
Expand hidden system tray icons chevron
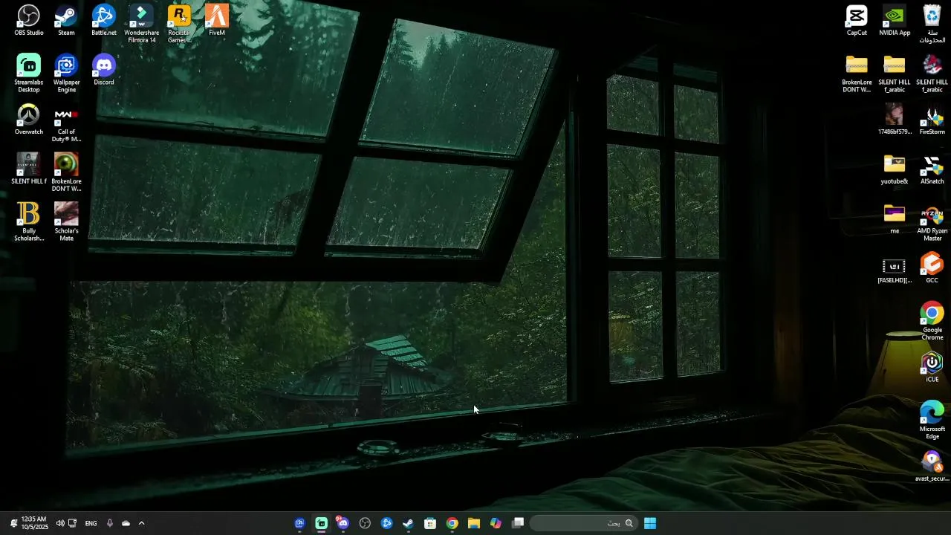point(141,523)
